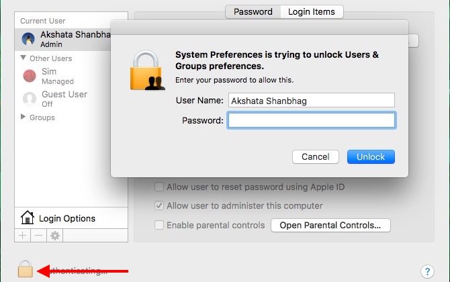Click the Password input field
The height and width of the screenshot is (282, 450).
tap(312, 120)
